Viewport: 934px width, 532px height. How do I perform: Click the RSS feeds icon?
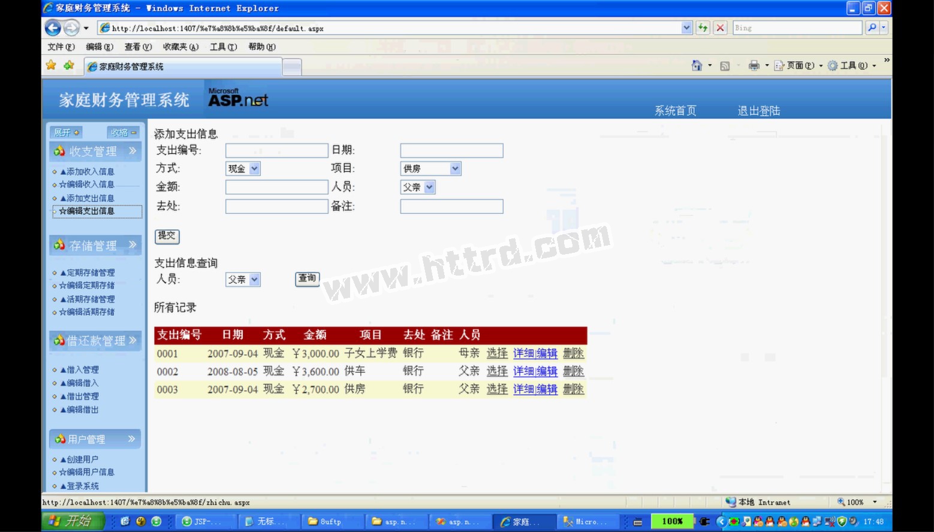[x=725, y=66]
